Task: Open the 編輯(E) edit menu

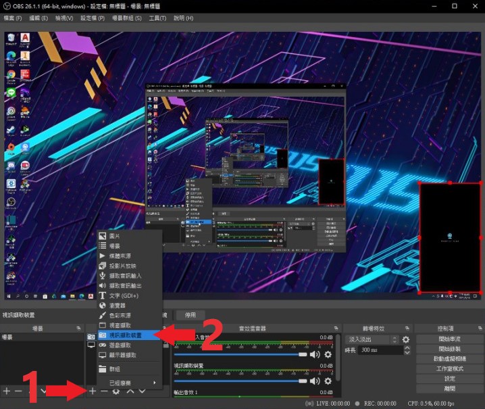Action: click(x=39, y=18)
